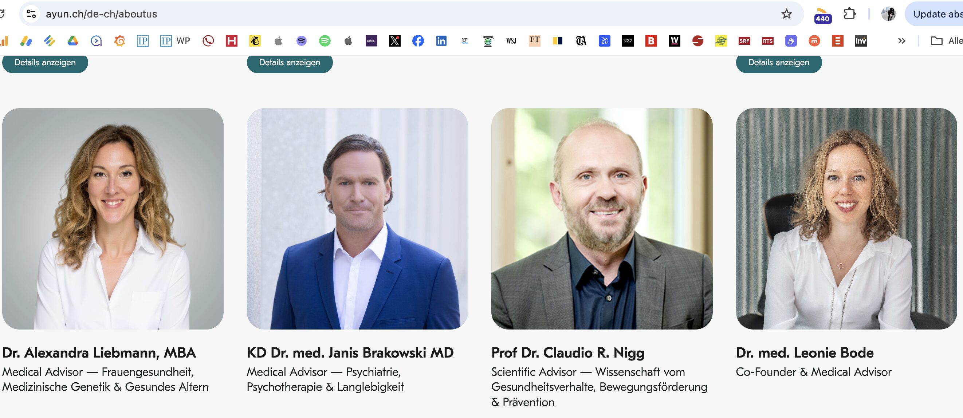Open the site information control beside URL
This screenshot has width=963, height=418.
point(31,14)
